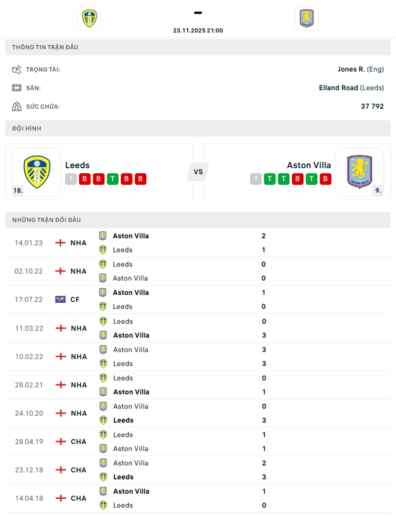The height and width of the screenshot is (516, 396).
Task: Select the 14.01.23 head-to-head match row
Action: pos(198,242)
